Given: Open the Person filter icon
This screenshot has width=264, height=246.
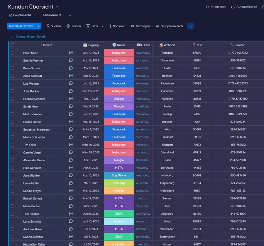Looking at the screenshot, I should pos(68,26).
